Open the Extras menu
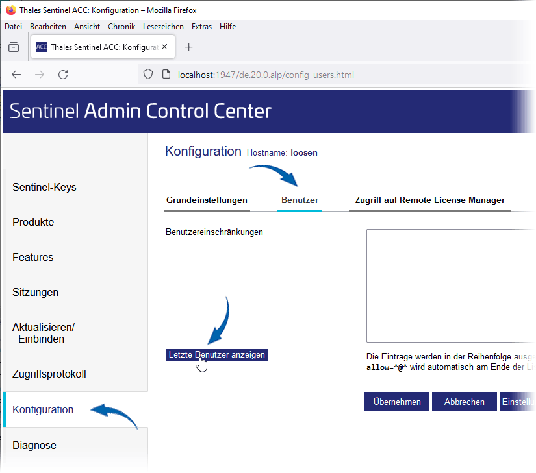This screenshot has width=536, height=473. click(x=201, y=27)
